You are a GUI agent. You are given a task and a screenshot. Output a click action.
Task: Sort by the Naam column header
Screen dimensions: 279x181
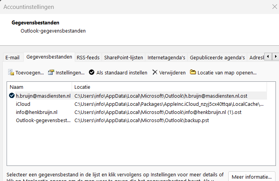40,87
